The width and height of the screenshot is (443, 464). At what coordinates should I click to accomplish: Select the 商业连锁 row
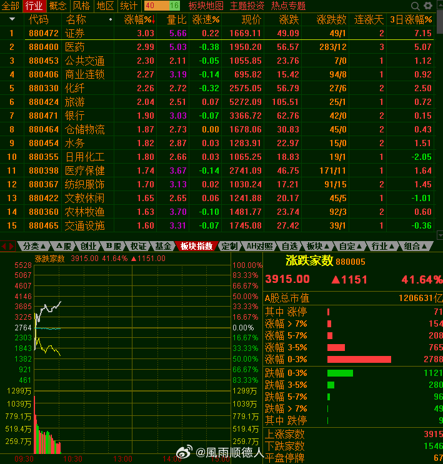click(x=217, y=74)
